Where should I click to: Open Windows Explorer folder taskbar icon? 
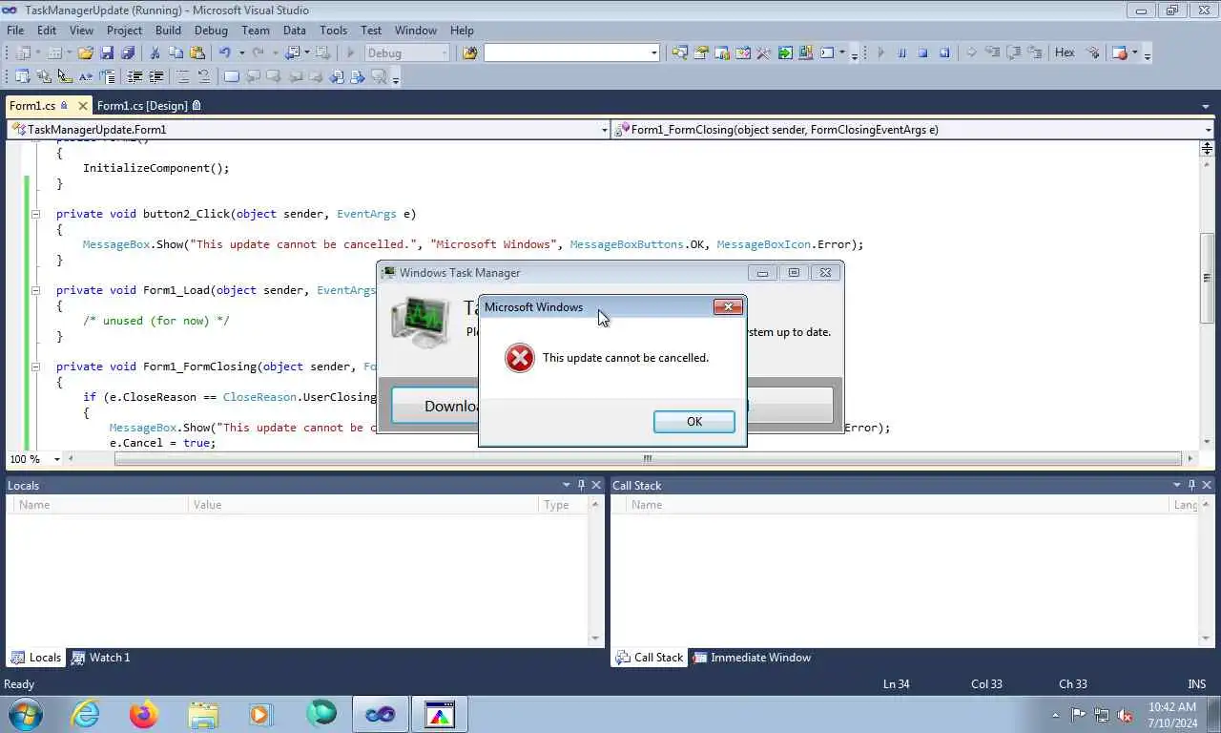pyautogui.click(x=203, y=713)
